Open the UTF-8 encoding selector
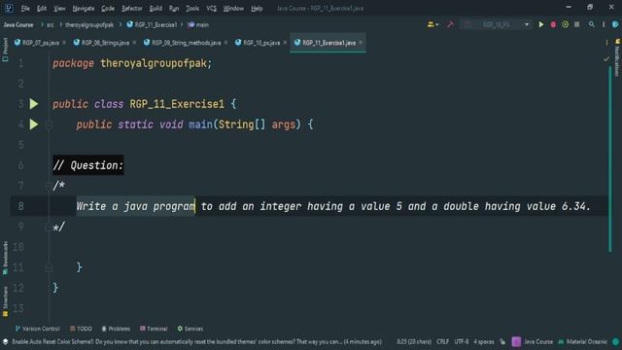622x350 pixels. click(462, 341)
